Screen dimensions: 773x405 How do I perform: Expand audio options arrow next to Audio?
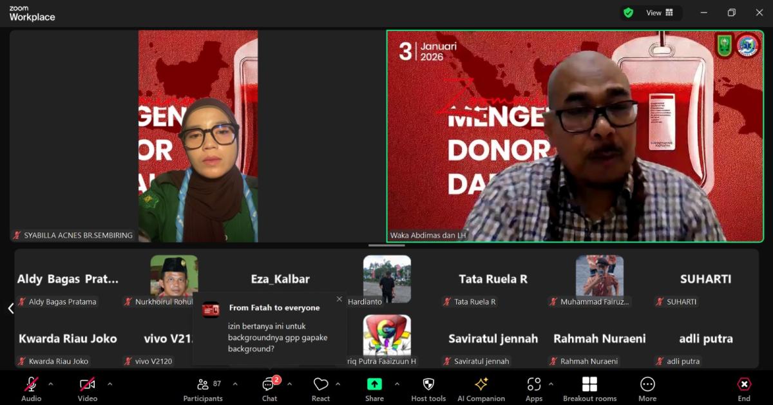point(51,384)
